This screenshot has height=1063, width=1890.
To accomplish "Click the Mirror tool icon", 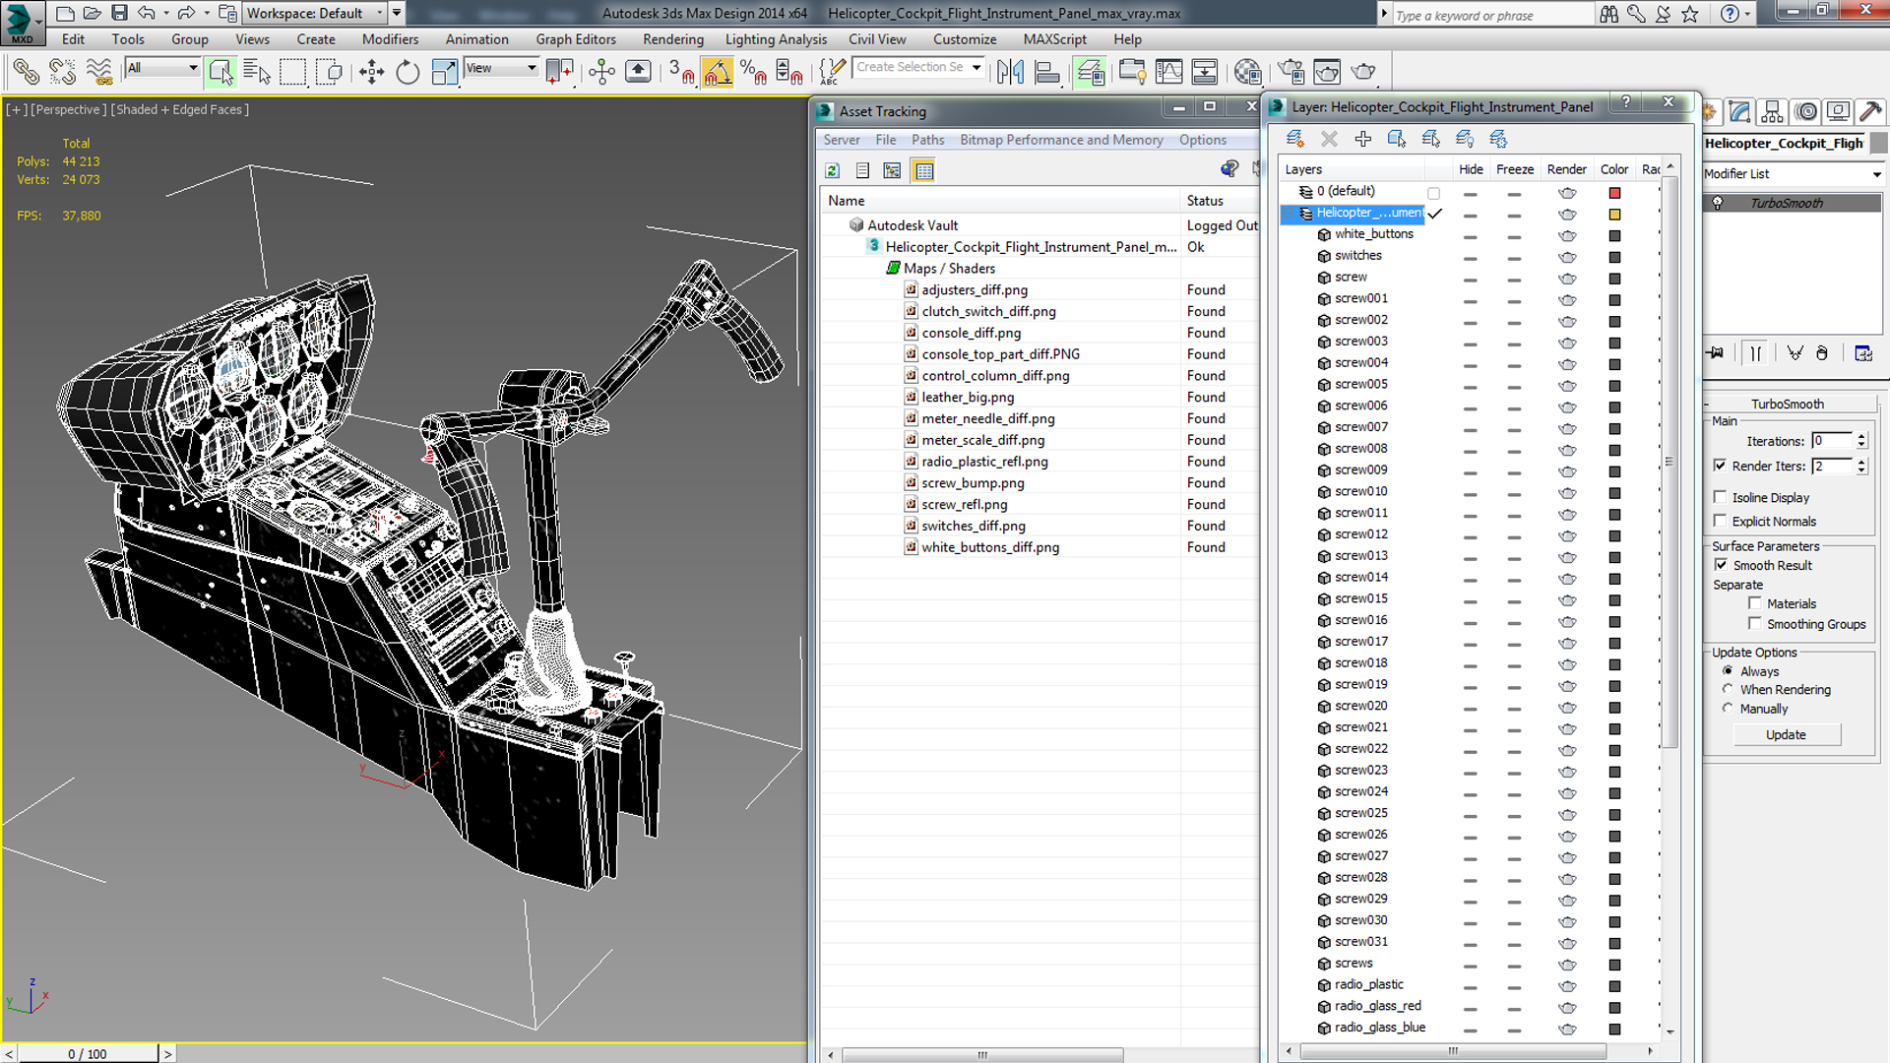I will (1010, 71).
